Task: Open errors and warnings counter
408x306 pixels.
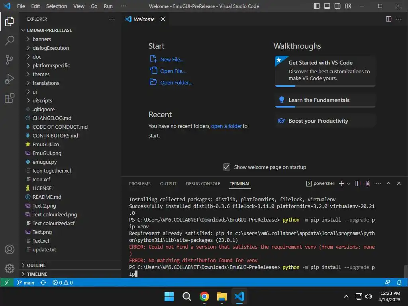Action: tap(63, 282)
